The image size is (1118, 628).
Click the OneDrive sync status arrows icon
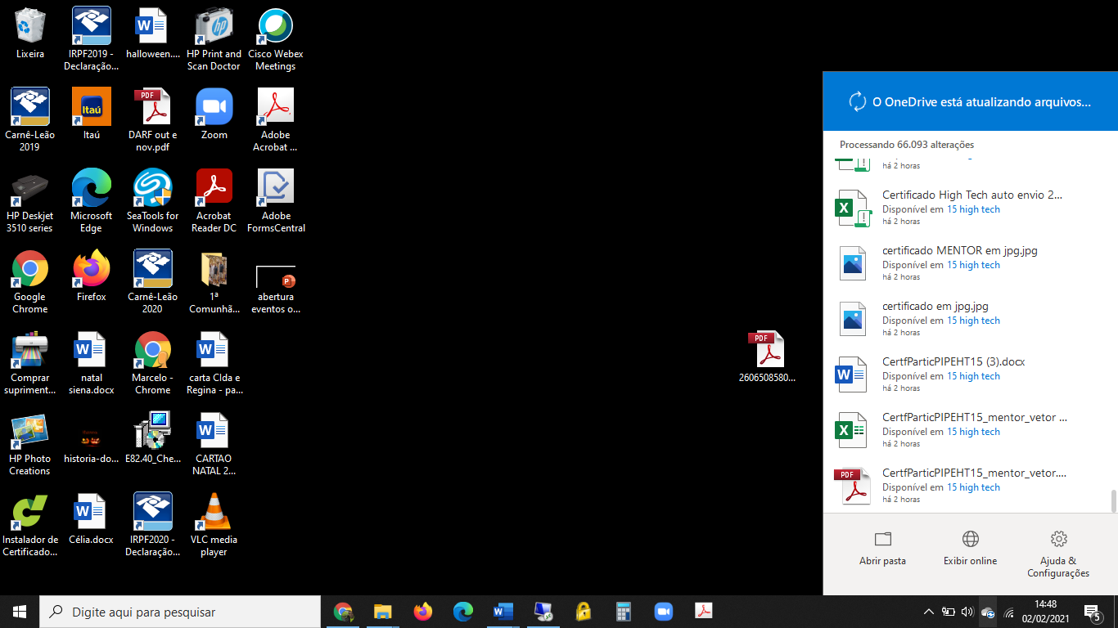pyautogui.click(x=857, y=101)
